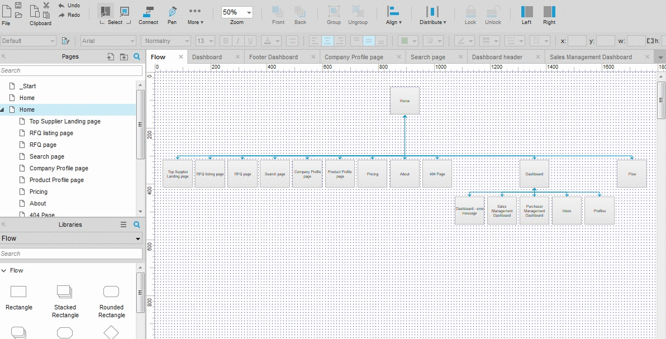Click inside the Pages search field
The height and width of the screenshot is (339, 666).
(70, 70)
